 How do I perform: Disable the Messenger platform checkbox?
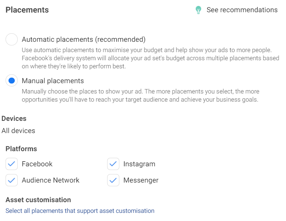coord(113,180)
